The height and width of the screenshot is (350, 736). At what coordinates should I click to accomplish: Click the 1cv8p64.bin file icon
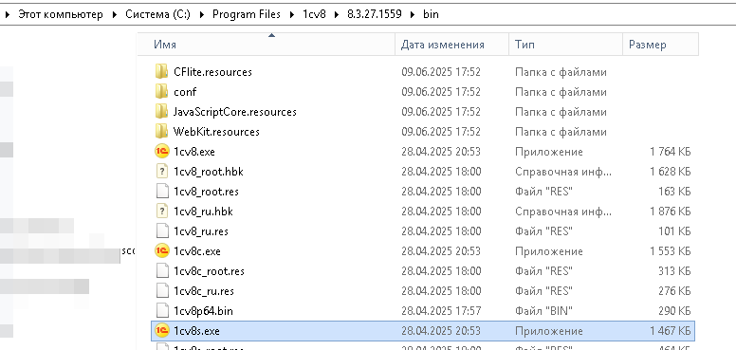pyautogui.click(x=161, y=310)
